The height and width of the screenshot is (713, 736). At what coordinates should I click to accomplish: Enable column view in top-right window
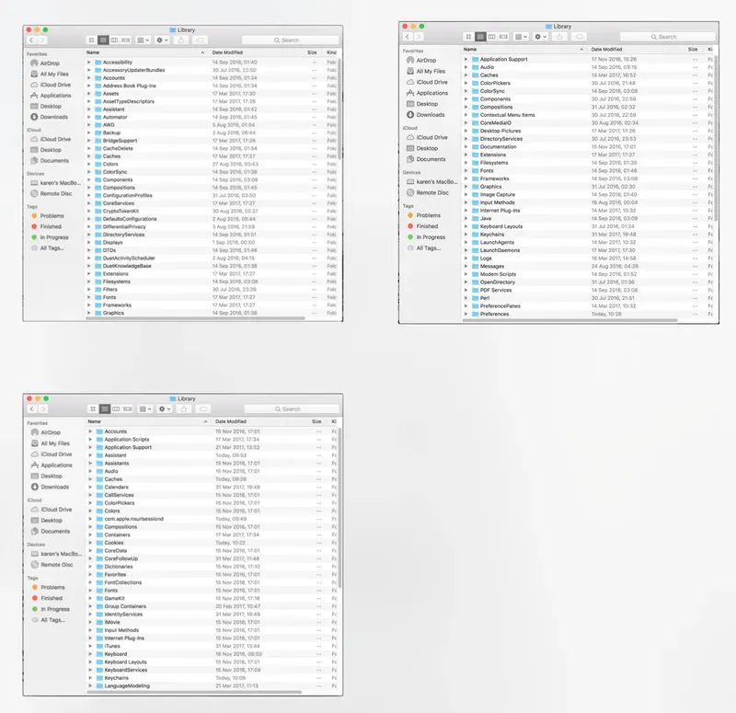click(491, 37)
